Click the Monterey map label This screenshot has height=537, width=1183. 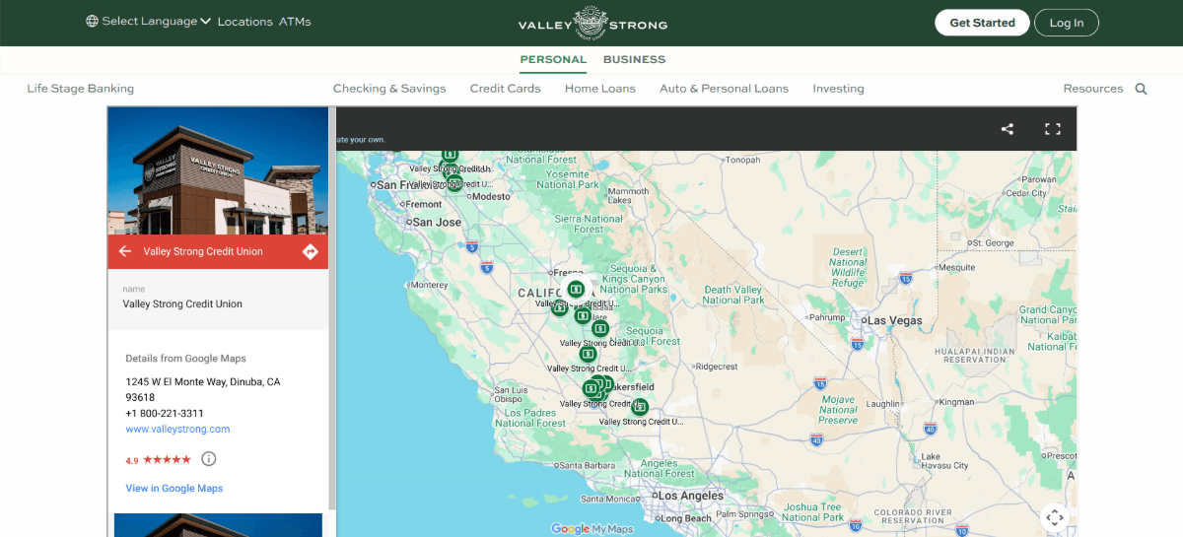pos(429,286)
